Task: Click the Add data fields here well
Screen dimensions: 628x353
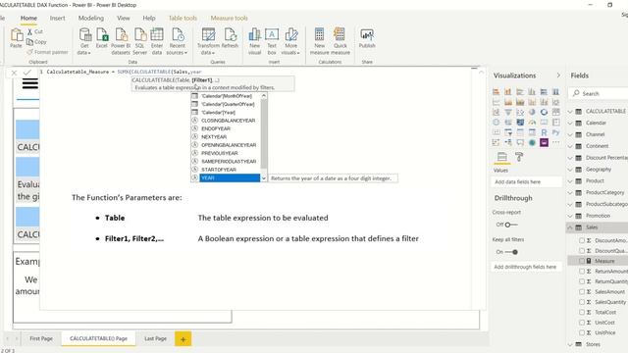Action: [x=526, y=181]
